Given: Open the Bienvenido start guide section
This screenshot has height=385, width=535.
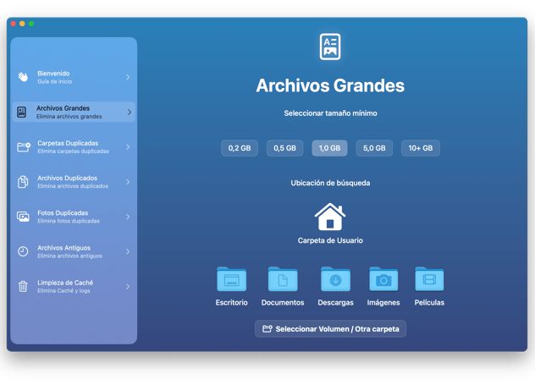Looking at the screenshot, I should 74,77.
